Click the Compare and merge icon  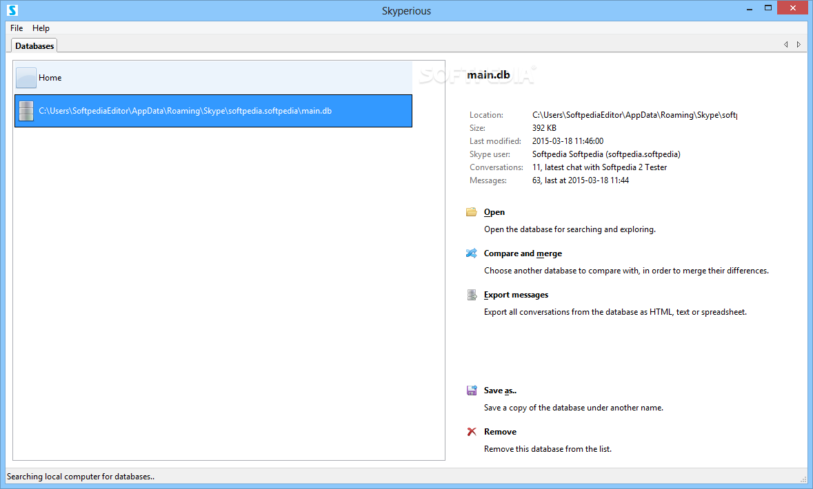click(x=471, y=253)
